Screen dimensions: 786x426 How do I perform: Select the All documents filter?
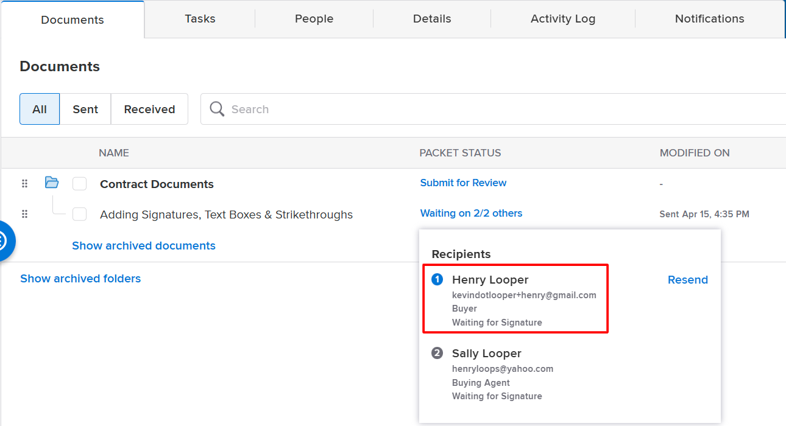(40, 109)
